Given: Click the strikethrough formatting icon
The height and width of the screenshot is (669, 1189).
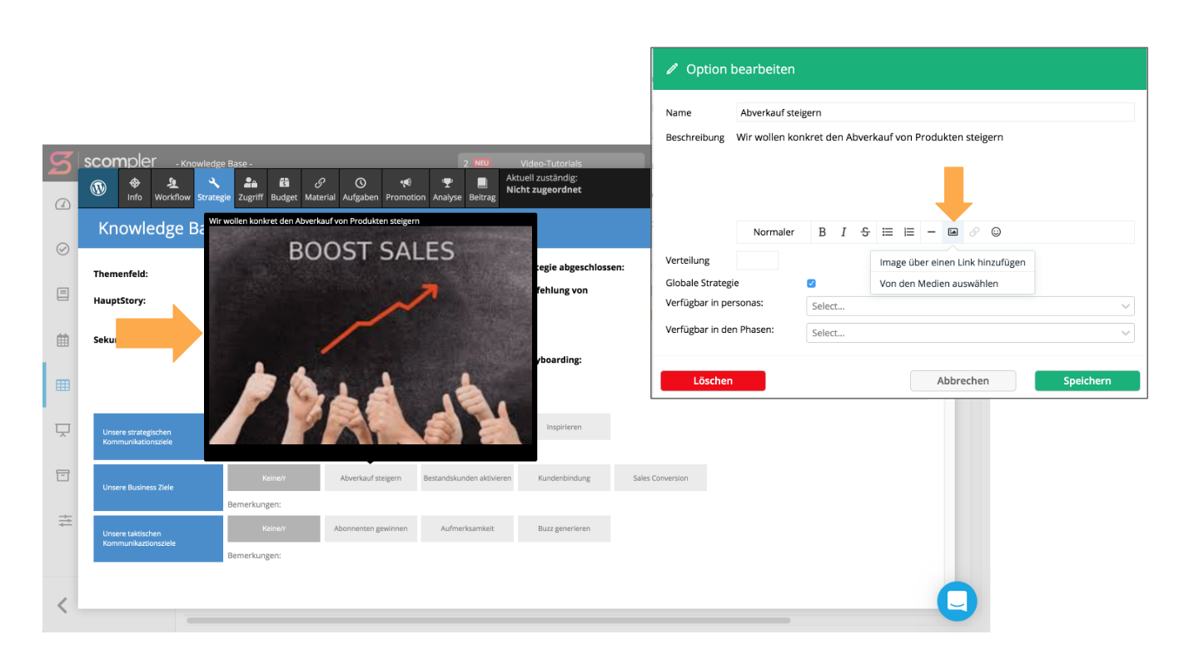Looking at the screenshot, I should pos(865,232).
